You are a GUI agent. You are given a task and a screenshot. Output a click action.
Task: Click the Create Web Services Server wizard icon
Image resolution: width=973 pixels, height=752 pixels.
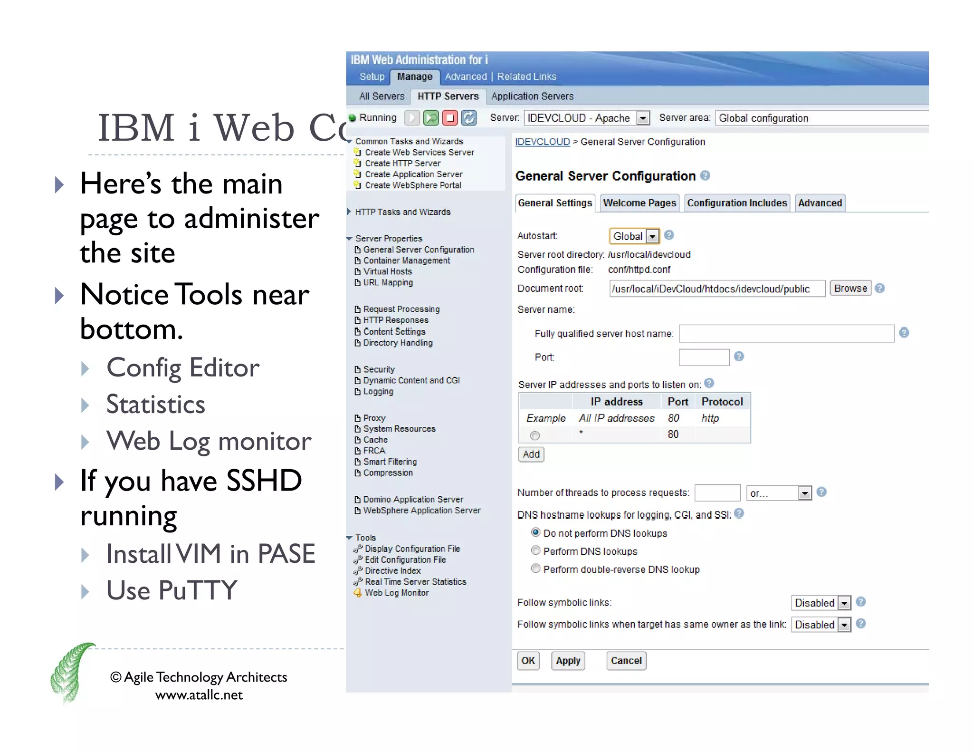pos(358,152)
